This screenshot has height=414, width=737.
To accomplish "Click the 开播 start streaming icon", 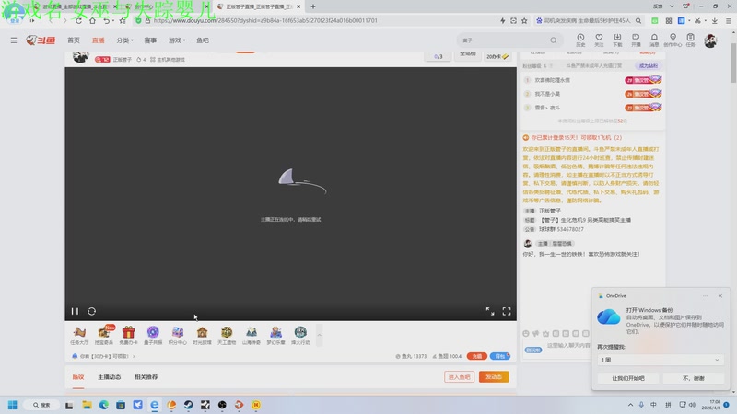I will [x=636, y=40].
